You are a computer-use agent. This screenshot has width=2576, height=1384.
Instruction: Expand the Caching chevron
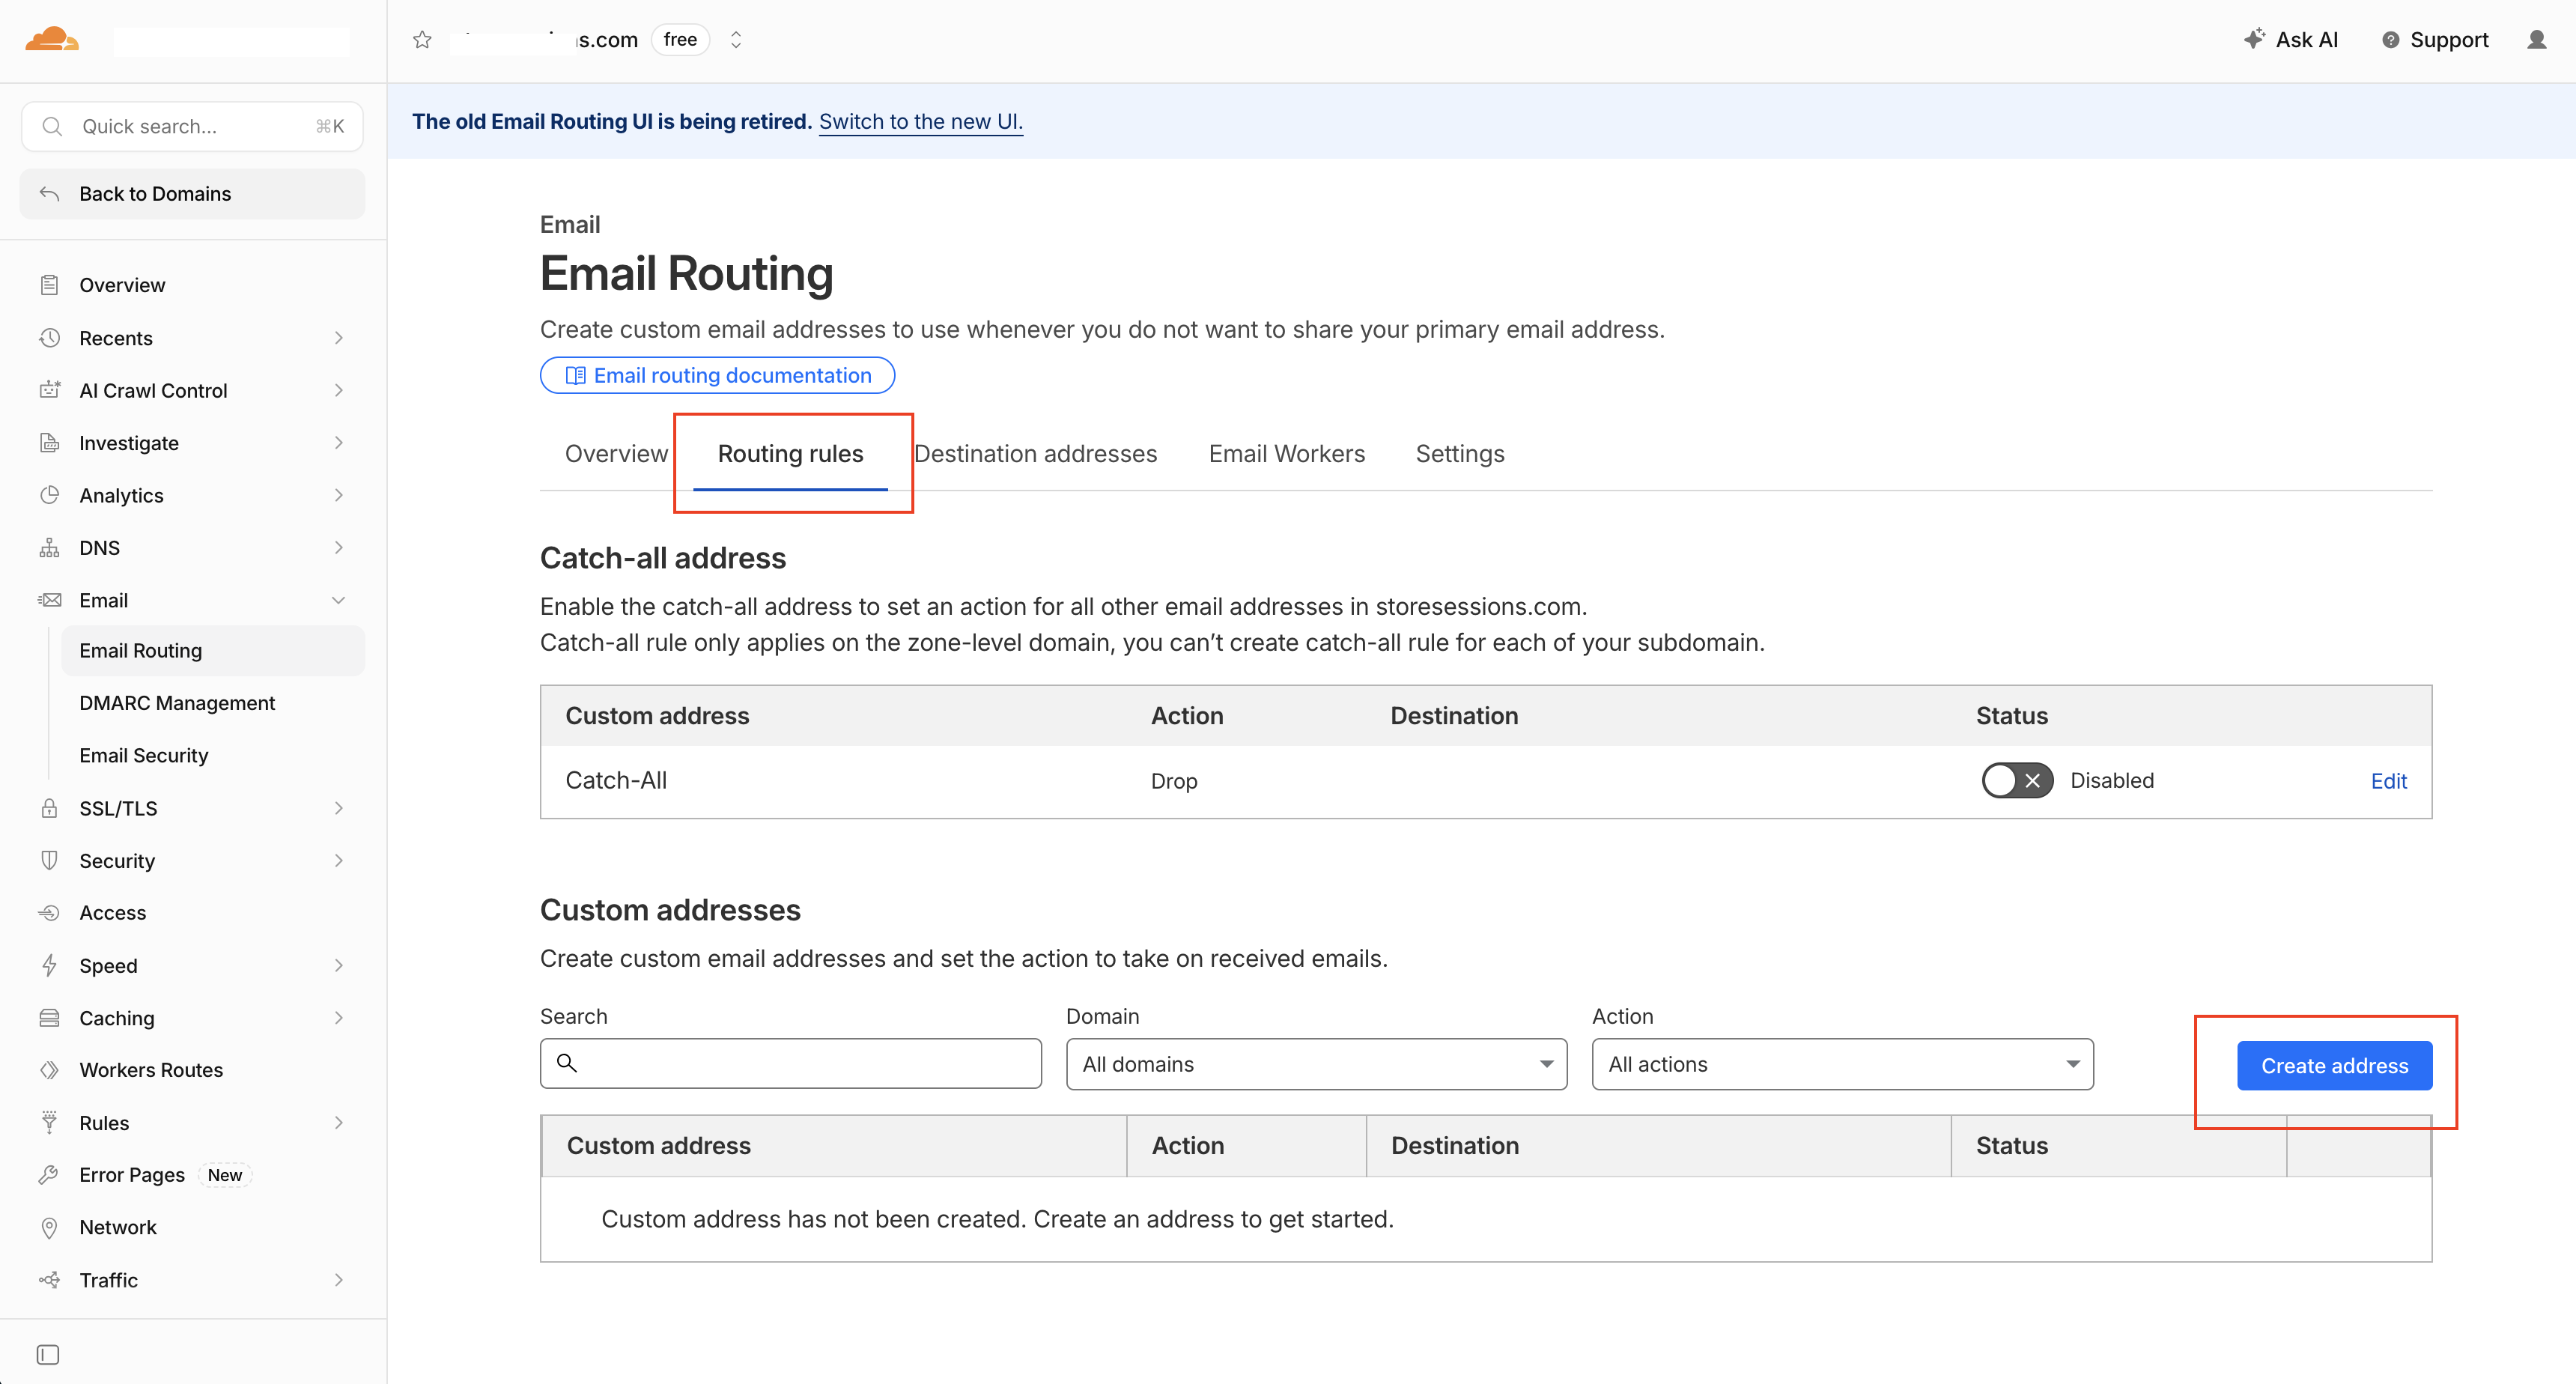(339, 1018)
